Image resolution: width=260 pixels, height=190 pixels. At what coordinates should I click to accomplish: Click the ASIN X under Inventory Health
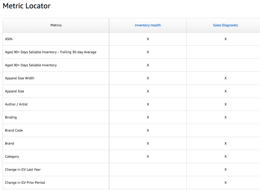pyautogui.click(x=148, y=39)
